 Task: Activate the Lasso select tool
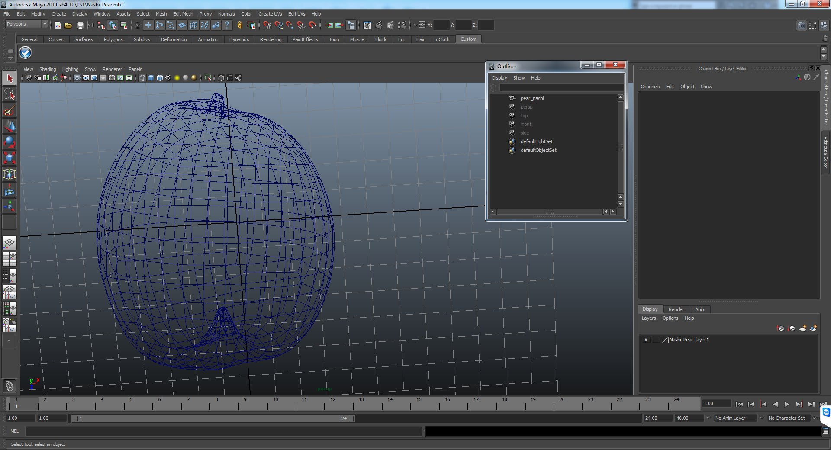click(x=10, y=94)
